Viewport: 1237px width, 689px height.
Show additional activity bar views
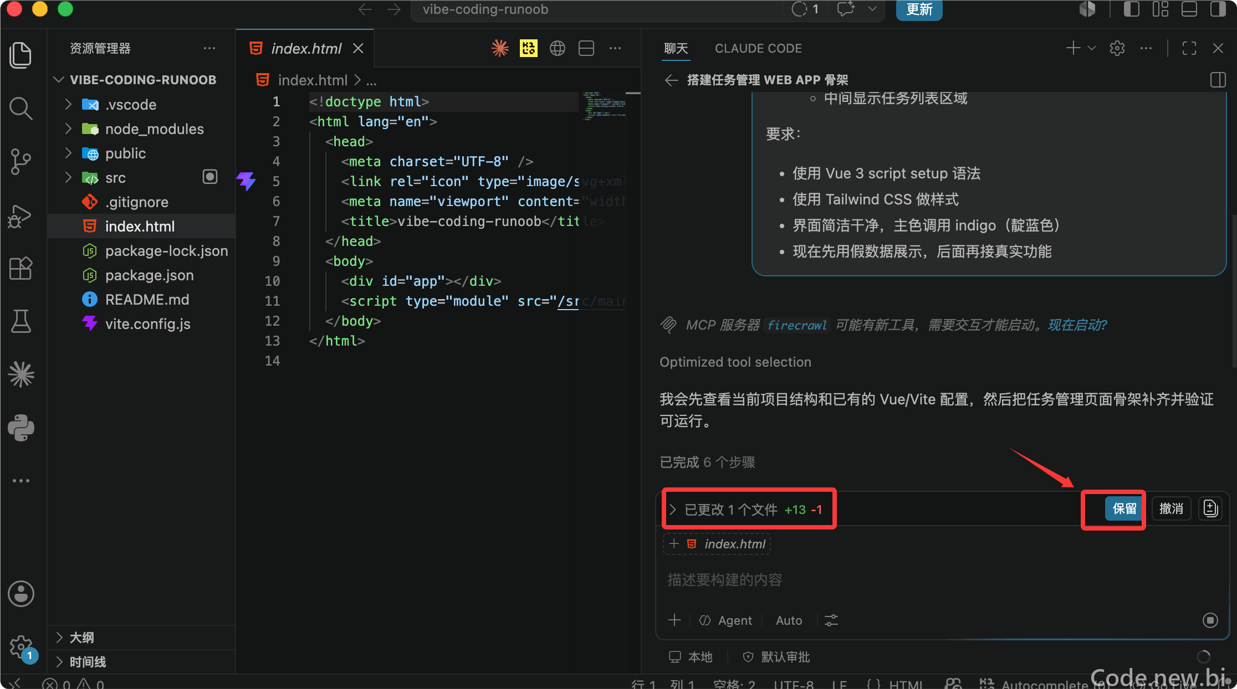coord(21,481)
